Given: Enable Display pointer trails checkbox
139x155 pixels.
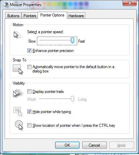Looking at the screenshot, I should pos(29,92).
